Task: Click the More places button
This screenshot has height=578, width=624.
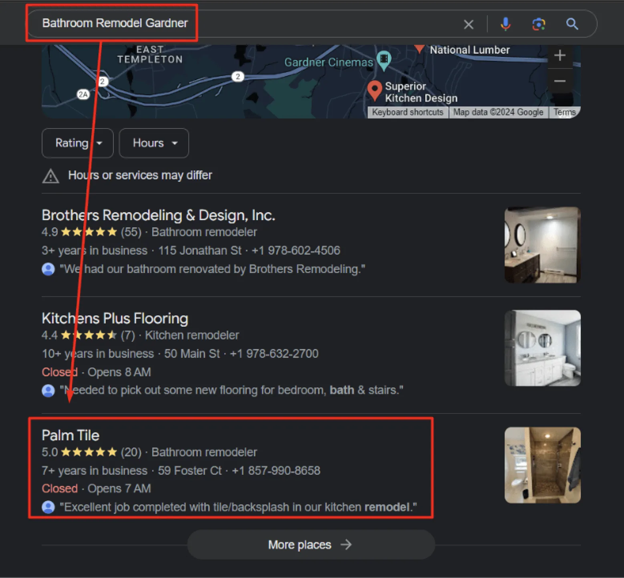Action: [311, 545]
